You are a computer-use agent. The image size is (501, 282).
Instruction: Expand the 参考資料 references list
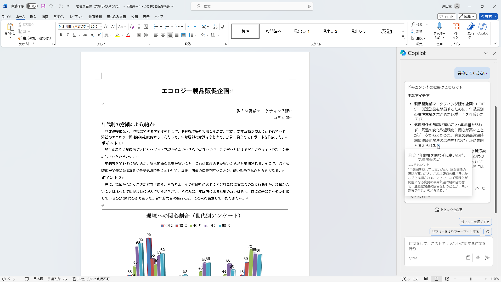click(419, 197)
